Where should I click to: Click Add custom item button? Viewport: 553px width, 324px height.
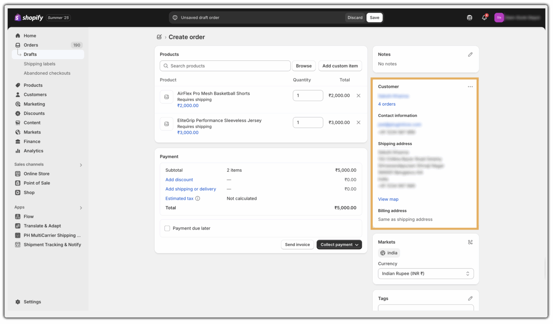point(340,66)
